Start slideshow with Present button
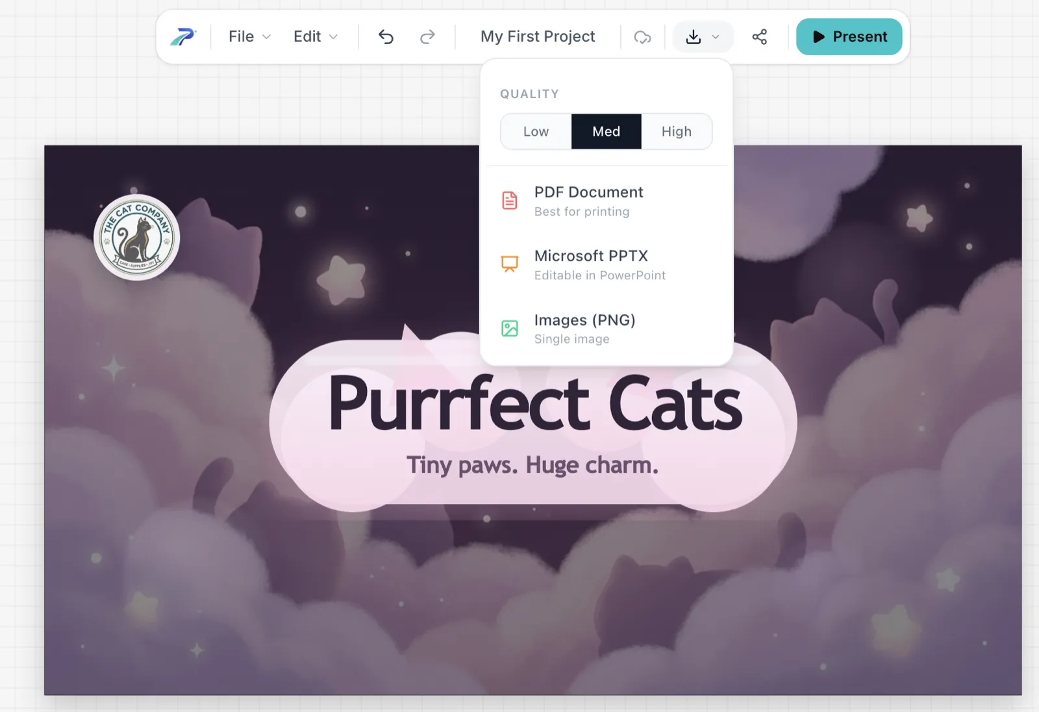This screenshot has height=712, width=1039. pos(849,37)
